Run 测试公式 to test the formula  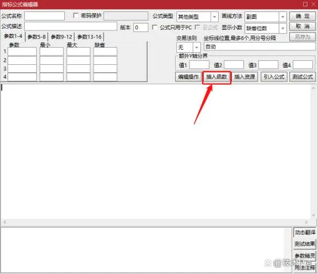pyautogui.click(x=303, y=77)
